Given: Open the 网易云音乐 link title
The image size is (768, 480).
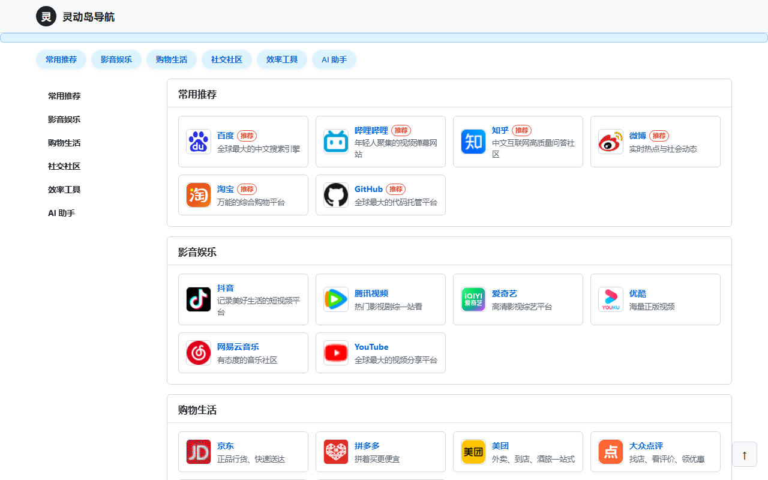Looking at the screenshot, I should 238,347.
